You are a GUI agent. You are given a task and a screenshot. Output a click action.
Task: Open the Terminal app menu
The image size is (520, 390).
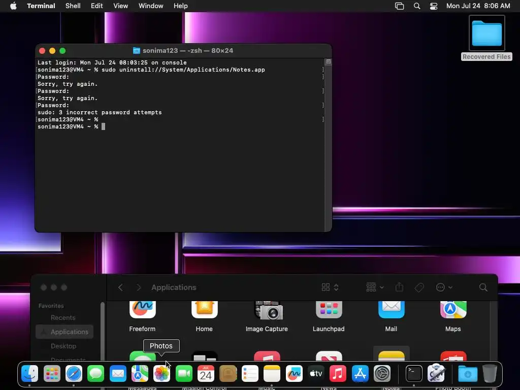point(41,6)
